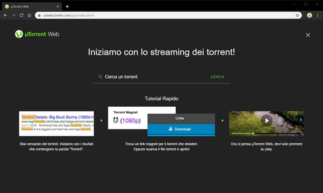Image resolution: width=323 pixels, height=193 pixels.
Task: Click the video progress bar in the thumbnail
Action: coord(266,134)
